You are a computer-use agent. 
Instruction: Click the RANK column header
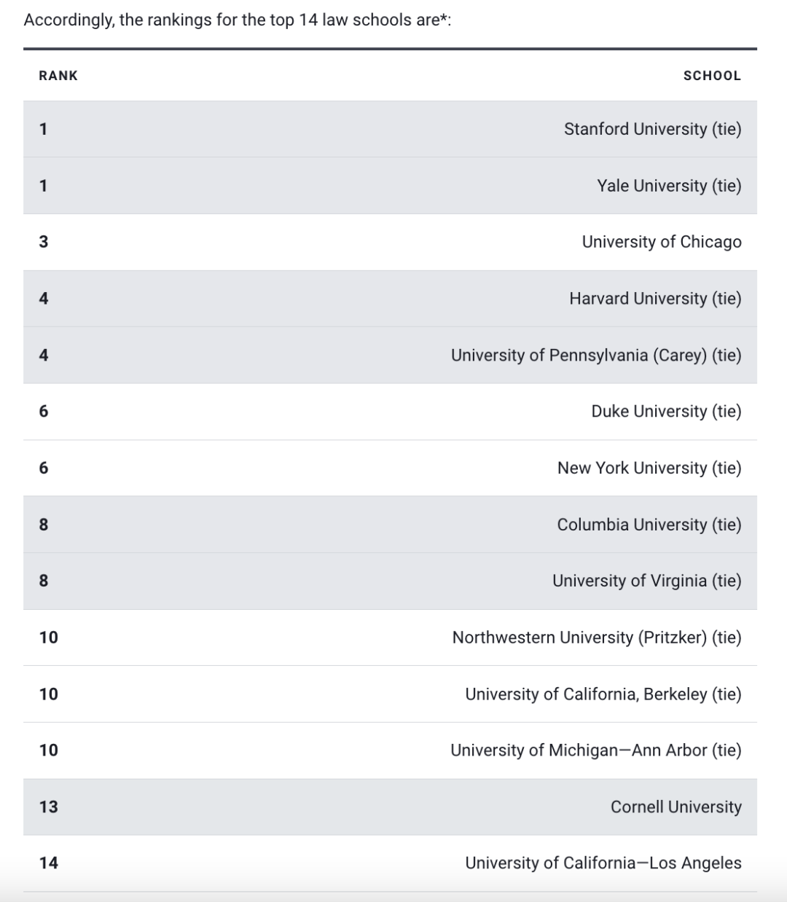coord(58,76)
